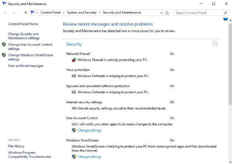The width and height of the screenshot is (232, 164).
Task: Open help with the blue question icon
Action: click(226, 19)
